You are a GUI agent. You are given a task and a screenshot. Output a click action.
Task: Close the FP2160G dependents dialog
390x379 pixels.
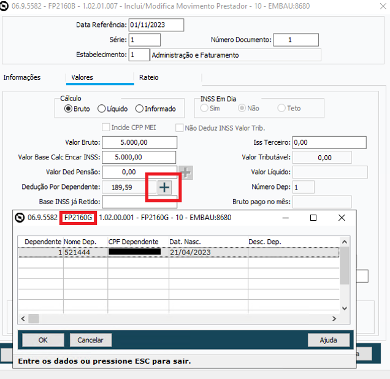click(x=342, y=218)
